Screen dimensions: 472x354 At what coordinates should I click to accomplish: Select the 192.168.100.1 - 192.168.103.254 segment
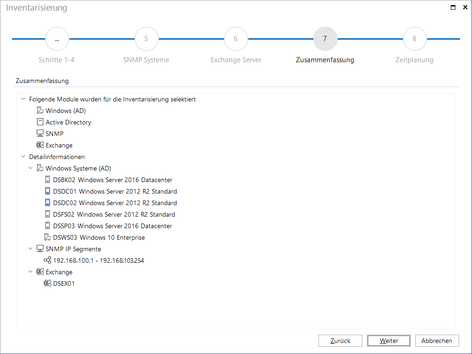click(x=99, y=260)
